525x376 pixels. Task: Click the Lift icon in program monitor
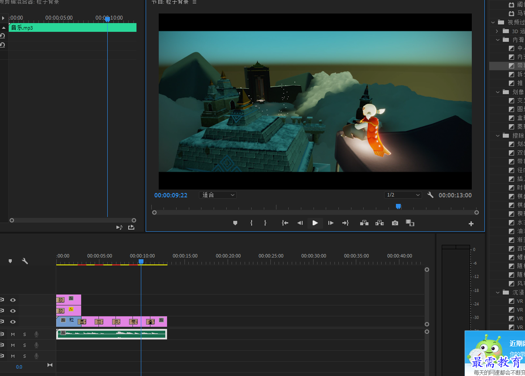(x=364, y=223)
